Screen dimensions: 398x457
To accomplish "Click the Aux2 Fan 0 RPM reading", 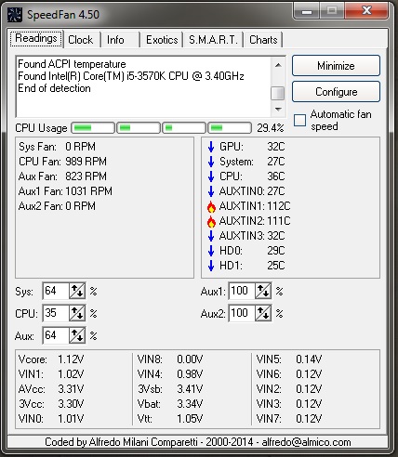I will (x=57, y=206).
